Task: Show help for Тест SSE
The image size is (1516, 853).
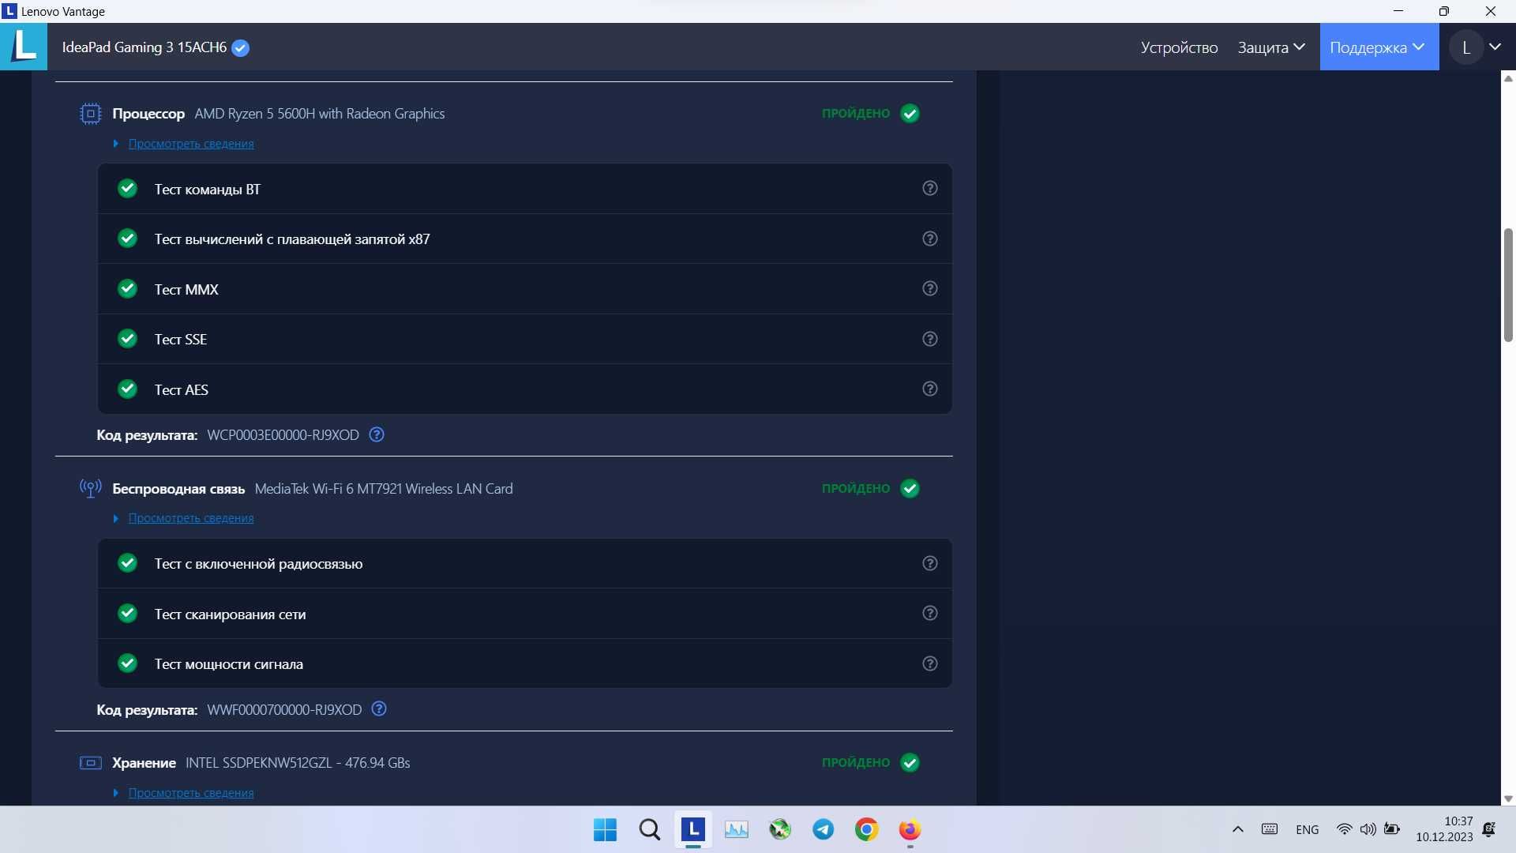Action: click(930, 339)
